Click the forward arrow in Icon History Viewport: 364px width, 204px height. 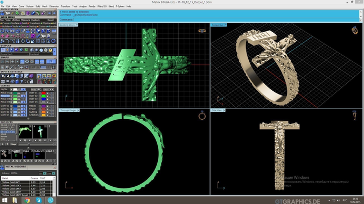coord(54,13)
